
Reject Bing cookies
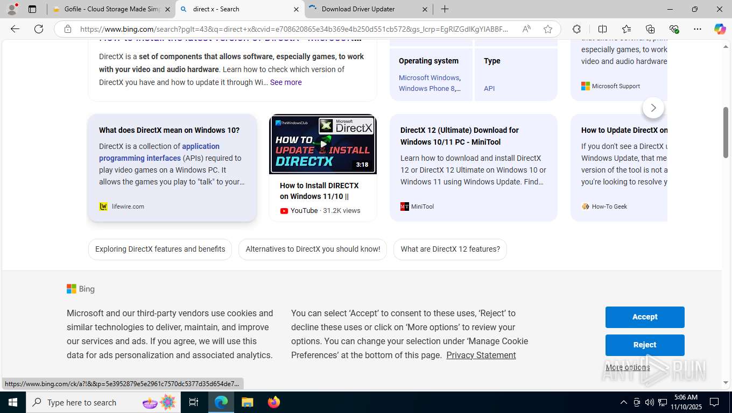pyautogui.click(x=645, y=345)
